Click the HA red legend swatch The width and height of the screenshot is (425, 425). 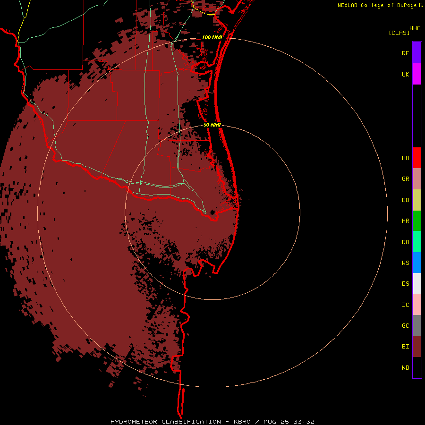click(x=417, y=158)
